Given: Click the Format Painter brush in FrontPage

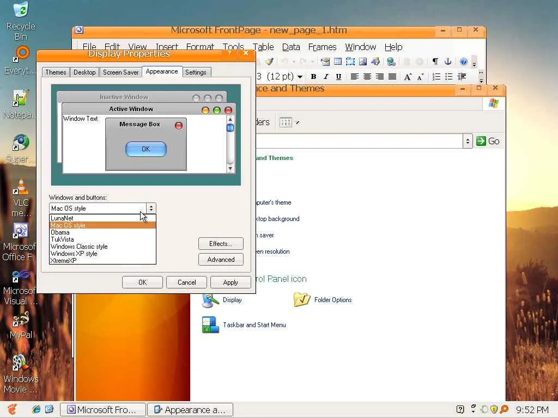Looking at the screenshot, I should 269,62.
